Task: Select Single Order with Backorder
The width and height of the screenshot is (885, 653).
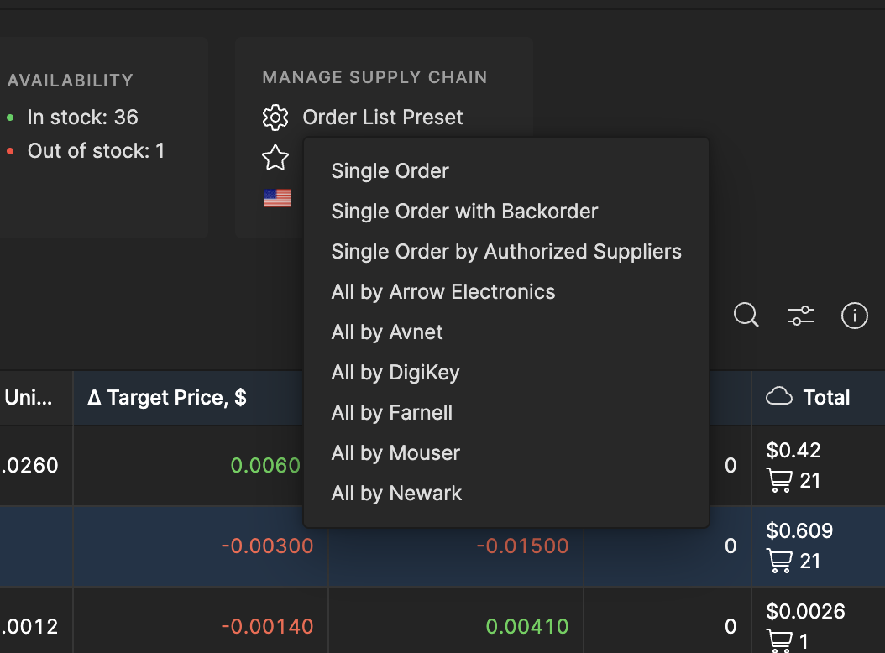Action: (464, 211)
